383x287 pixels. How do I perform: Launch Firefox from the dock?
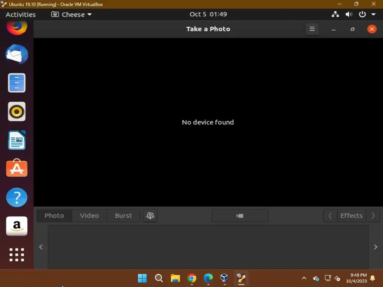17,27
